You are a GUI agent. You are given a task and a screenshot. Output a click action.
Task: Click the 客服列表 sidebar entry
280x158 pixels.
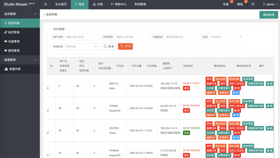(15, 69)
